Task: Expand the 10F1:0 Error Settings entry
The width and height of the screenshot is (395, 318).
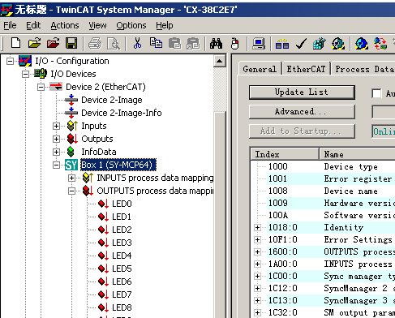Action: (257, 239)
